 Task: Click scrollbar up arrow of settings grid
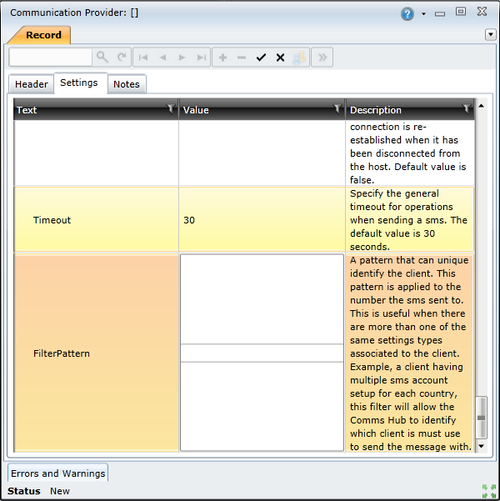481,106
